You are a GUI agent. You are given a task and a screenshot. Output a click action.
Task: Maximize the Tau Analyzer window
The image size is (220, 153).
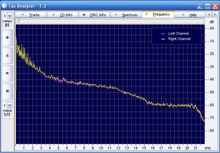tap(208, 6)
